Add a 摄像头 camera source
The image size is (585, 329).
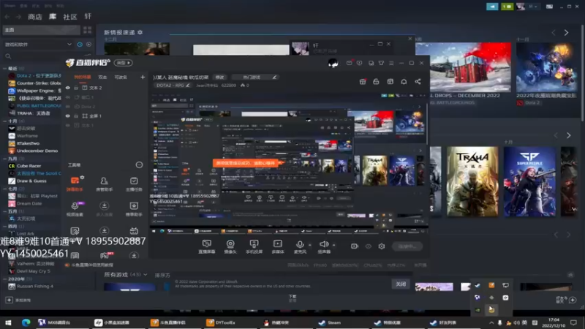(230, 246)
